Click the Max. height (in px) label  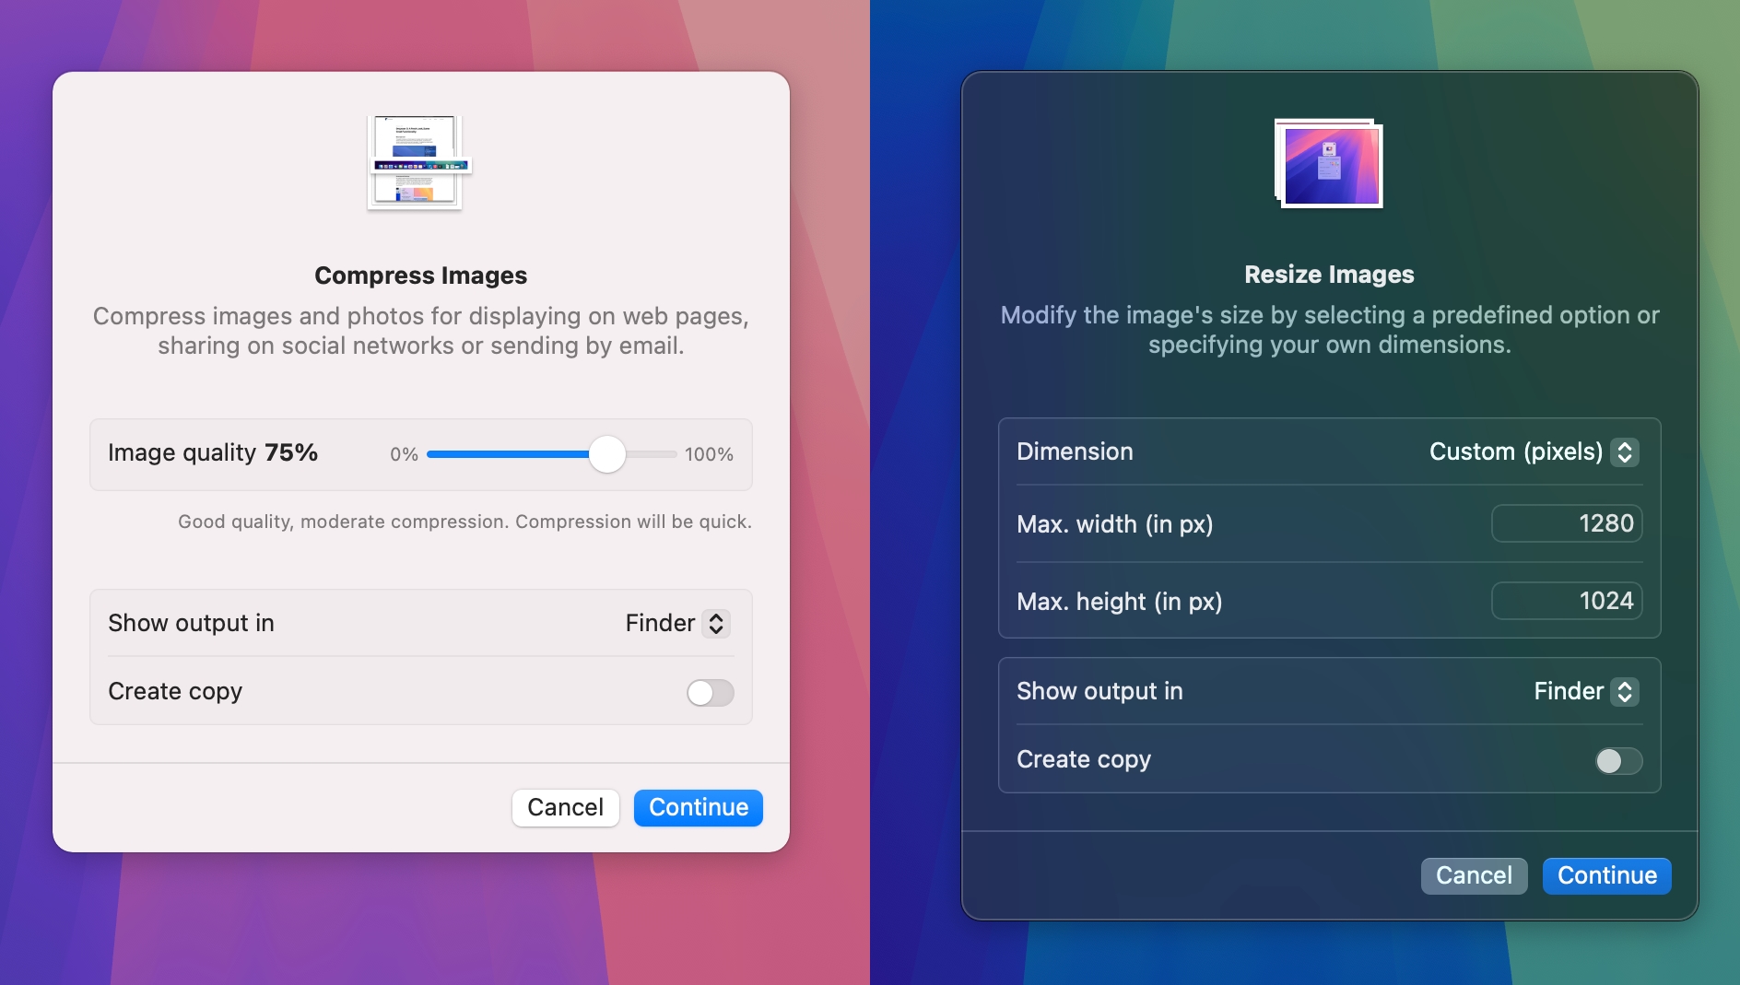coord(1119,602)
